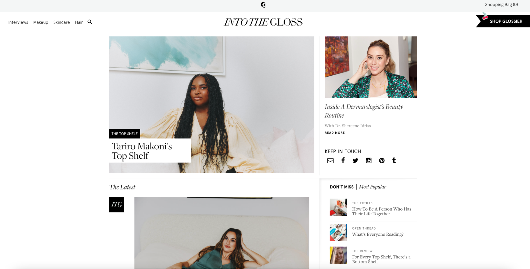The height and width of the screenshot is (269, 530).
Task: Open the Instagram icon
Action: [x=369, y=160]
